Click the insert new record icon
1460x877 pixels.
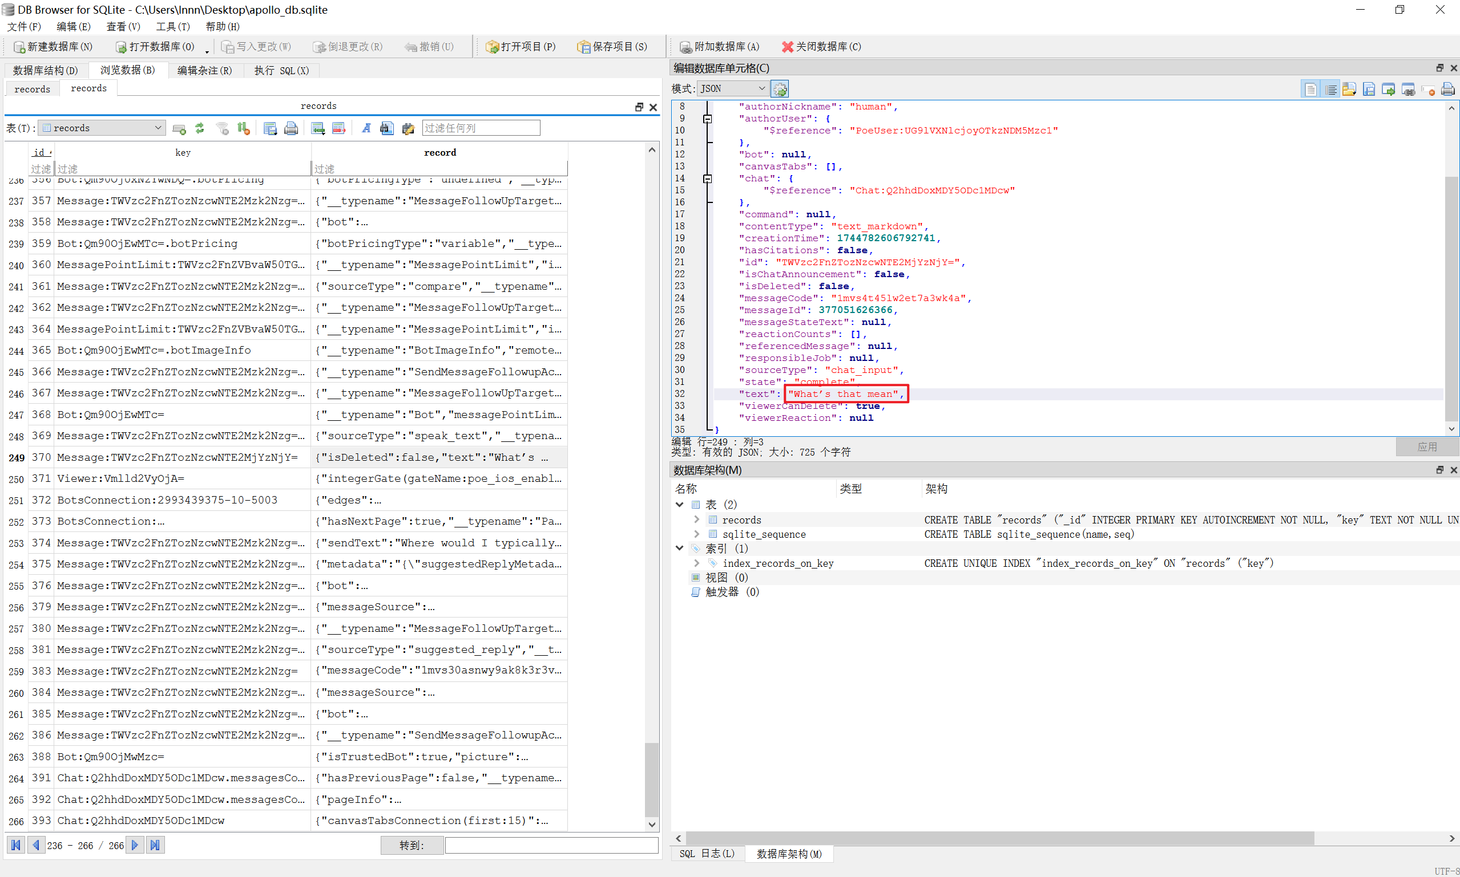point(317,128)
